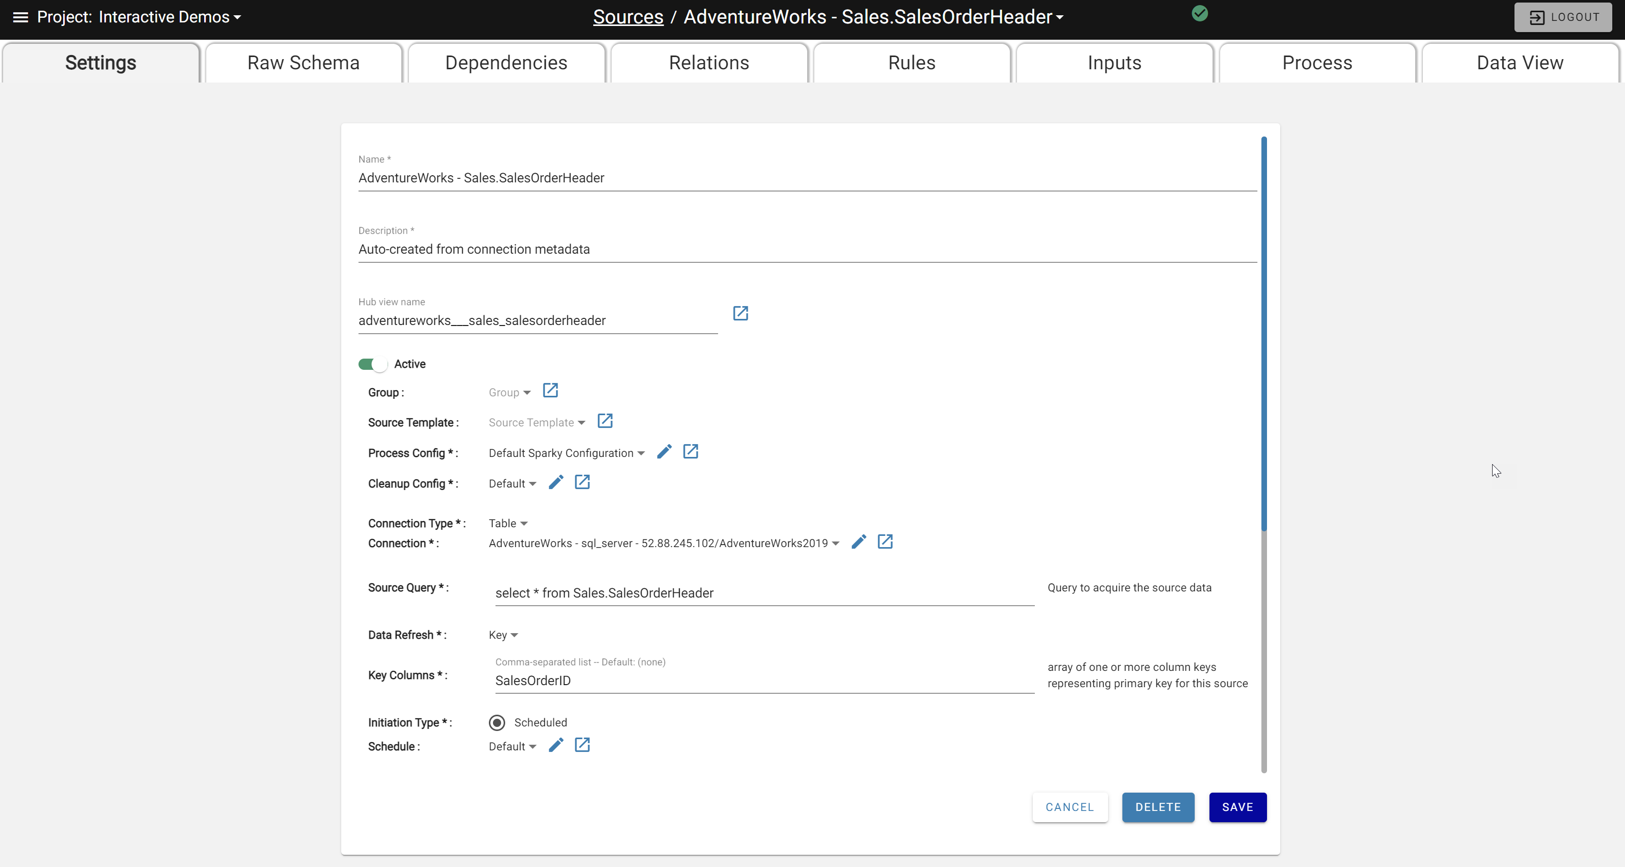Edit Schedule with pencil icon
Viewport: 1625px width, 867px height.
(x=555, y=745)
